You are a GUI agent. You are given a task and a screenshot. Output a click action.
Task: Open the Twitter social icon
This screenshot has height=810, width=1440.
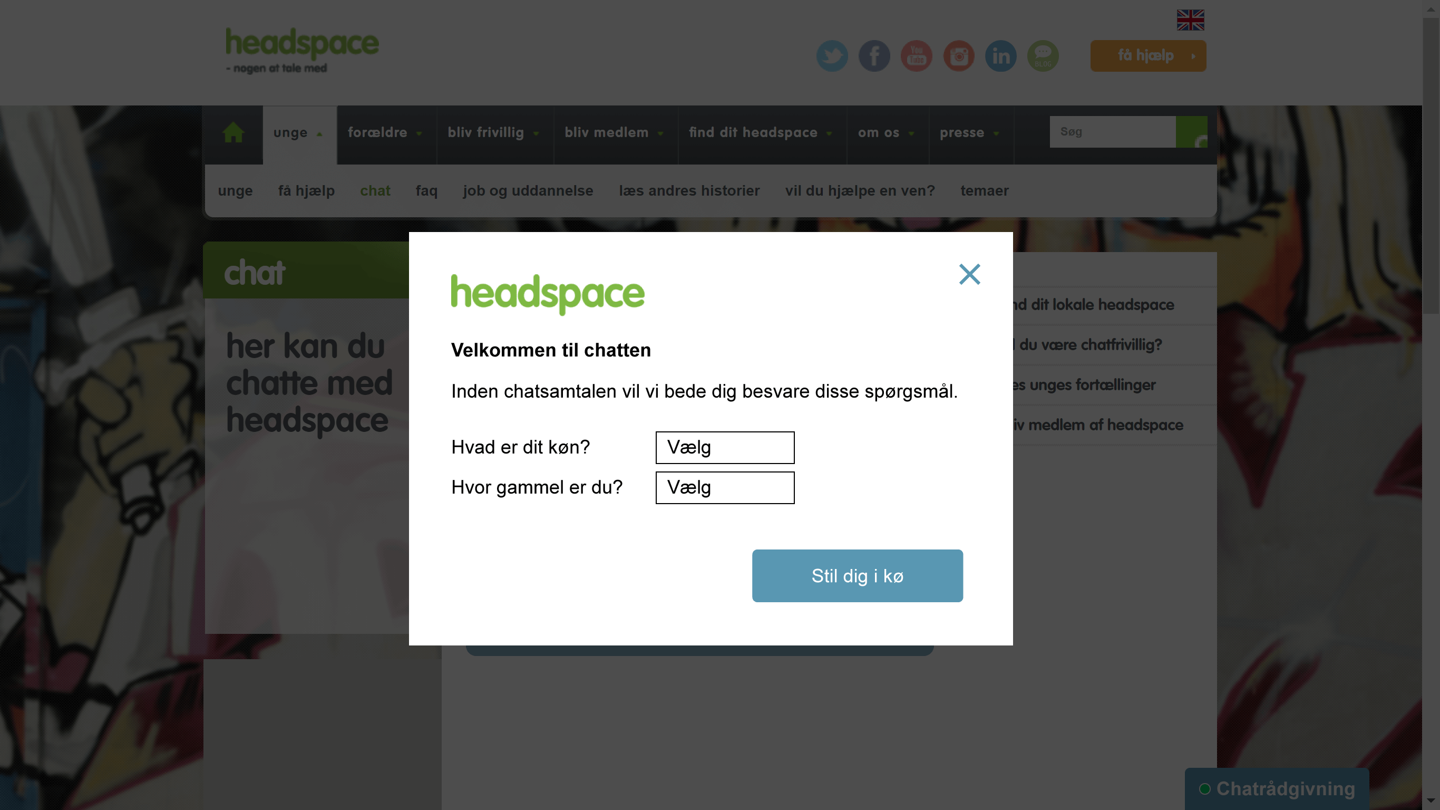[832, 55]
